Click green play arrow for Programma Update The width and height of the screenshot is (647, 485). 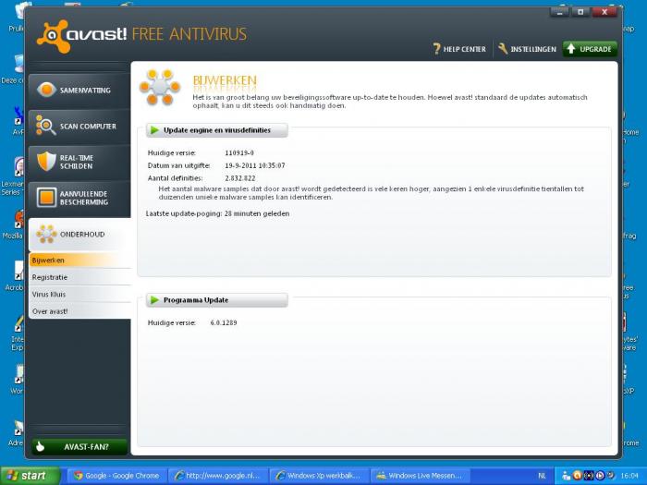click(x=154, y=300)
